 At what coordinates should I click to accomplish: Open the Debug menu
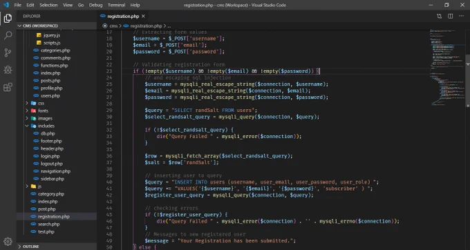tap(95, 5)
